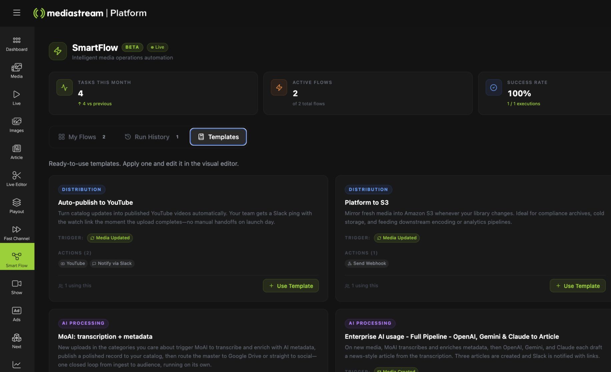Click the '1 / 1 executions' text
This screenshot has height=372, width=611.
(523, 104)
